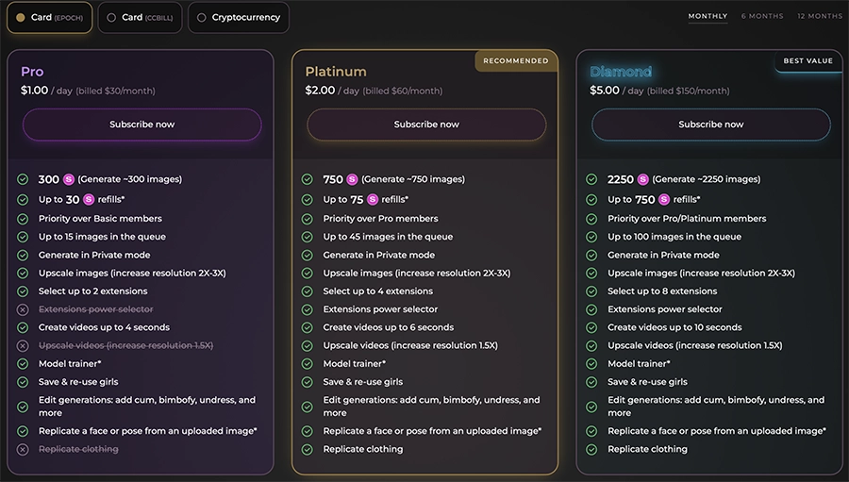Click checkmark beside Select up to 4 extensions
Viewport: 849px width, 482px height.
coord(307,291)
